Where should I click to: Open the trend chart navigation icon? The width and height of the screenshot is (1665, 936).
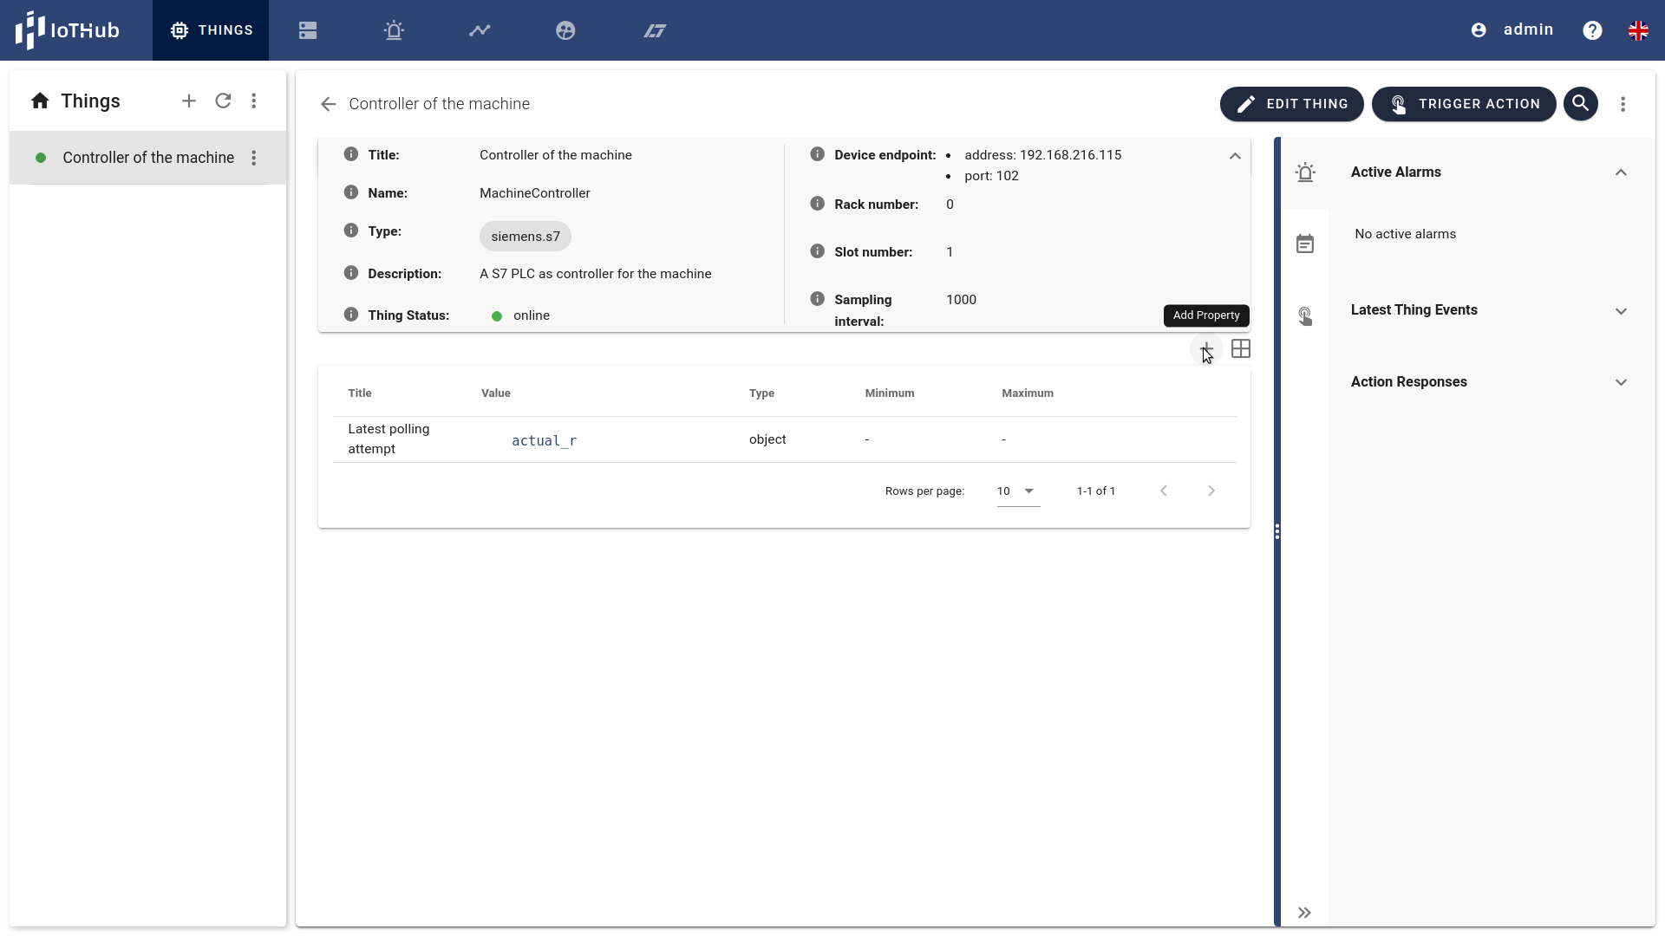pos(480,30)
